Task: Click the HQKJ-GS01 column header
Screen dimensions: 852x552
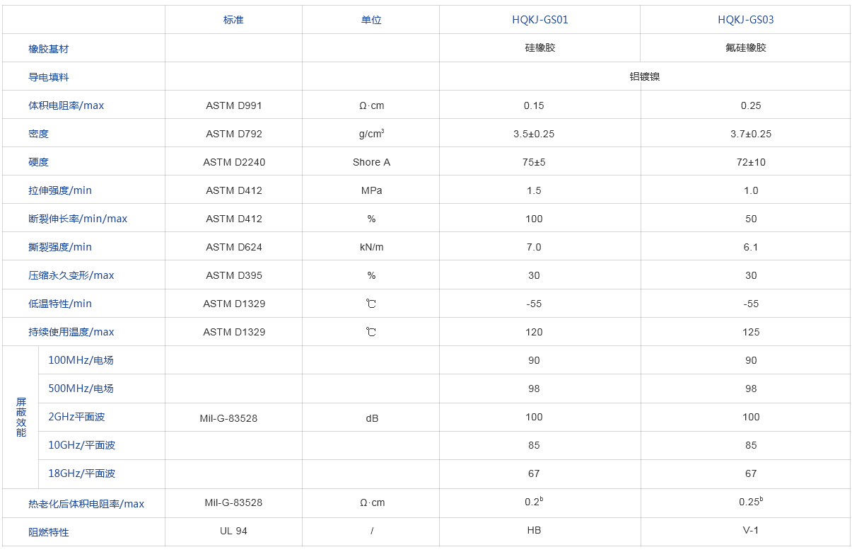Action: pyautogui.click(x=539, y=20)
